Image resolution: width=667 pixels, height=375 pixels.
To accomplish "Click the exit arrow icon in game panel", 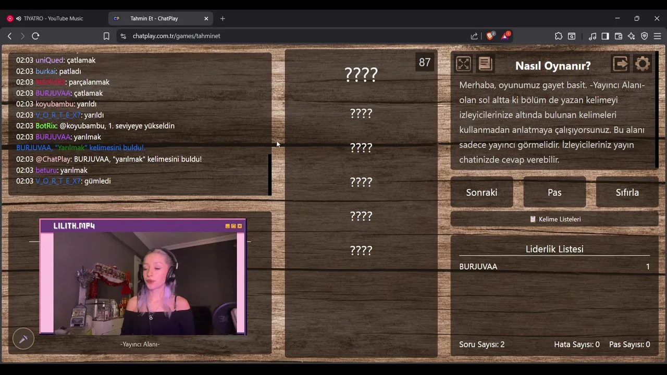I will tap(620, 64).
